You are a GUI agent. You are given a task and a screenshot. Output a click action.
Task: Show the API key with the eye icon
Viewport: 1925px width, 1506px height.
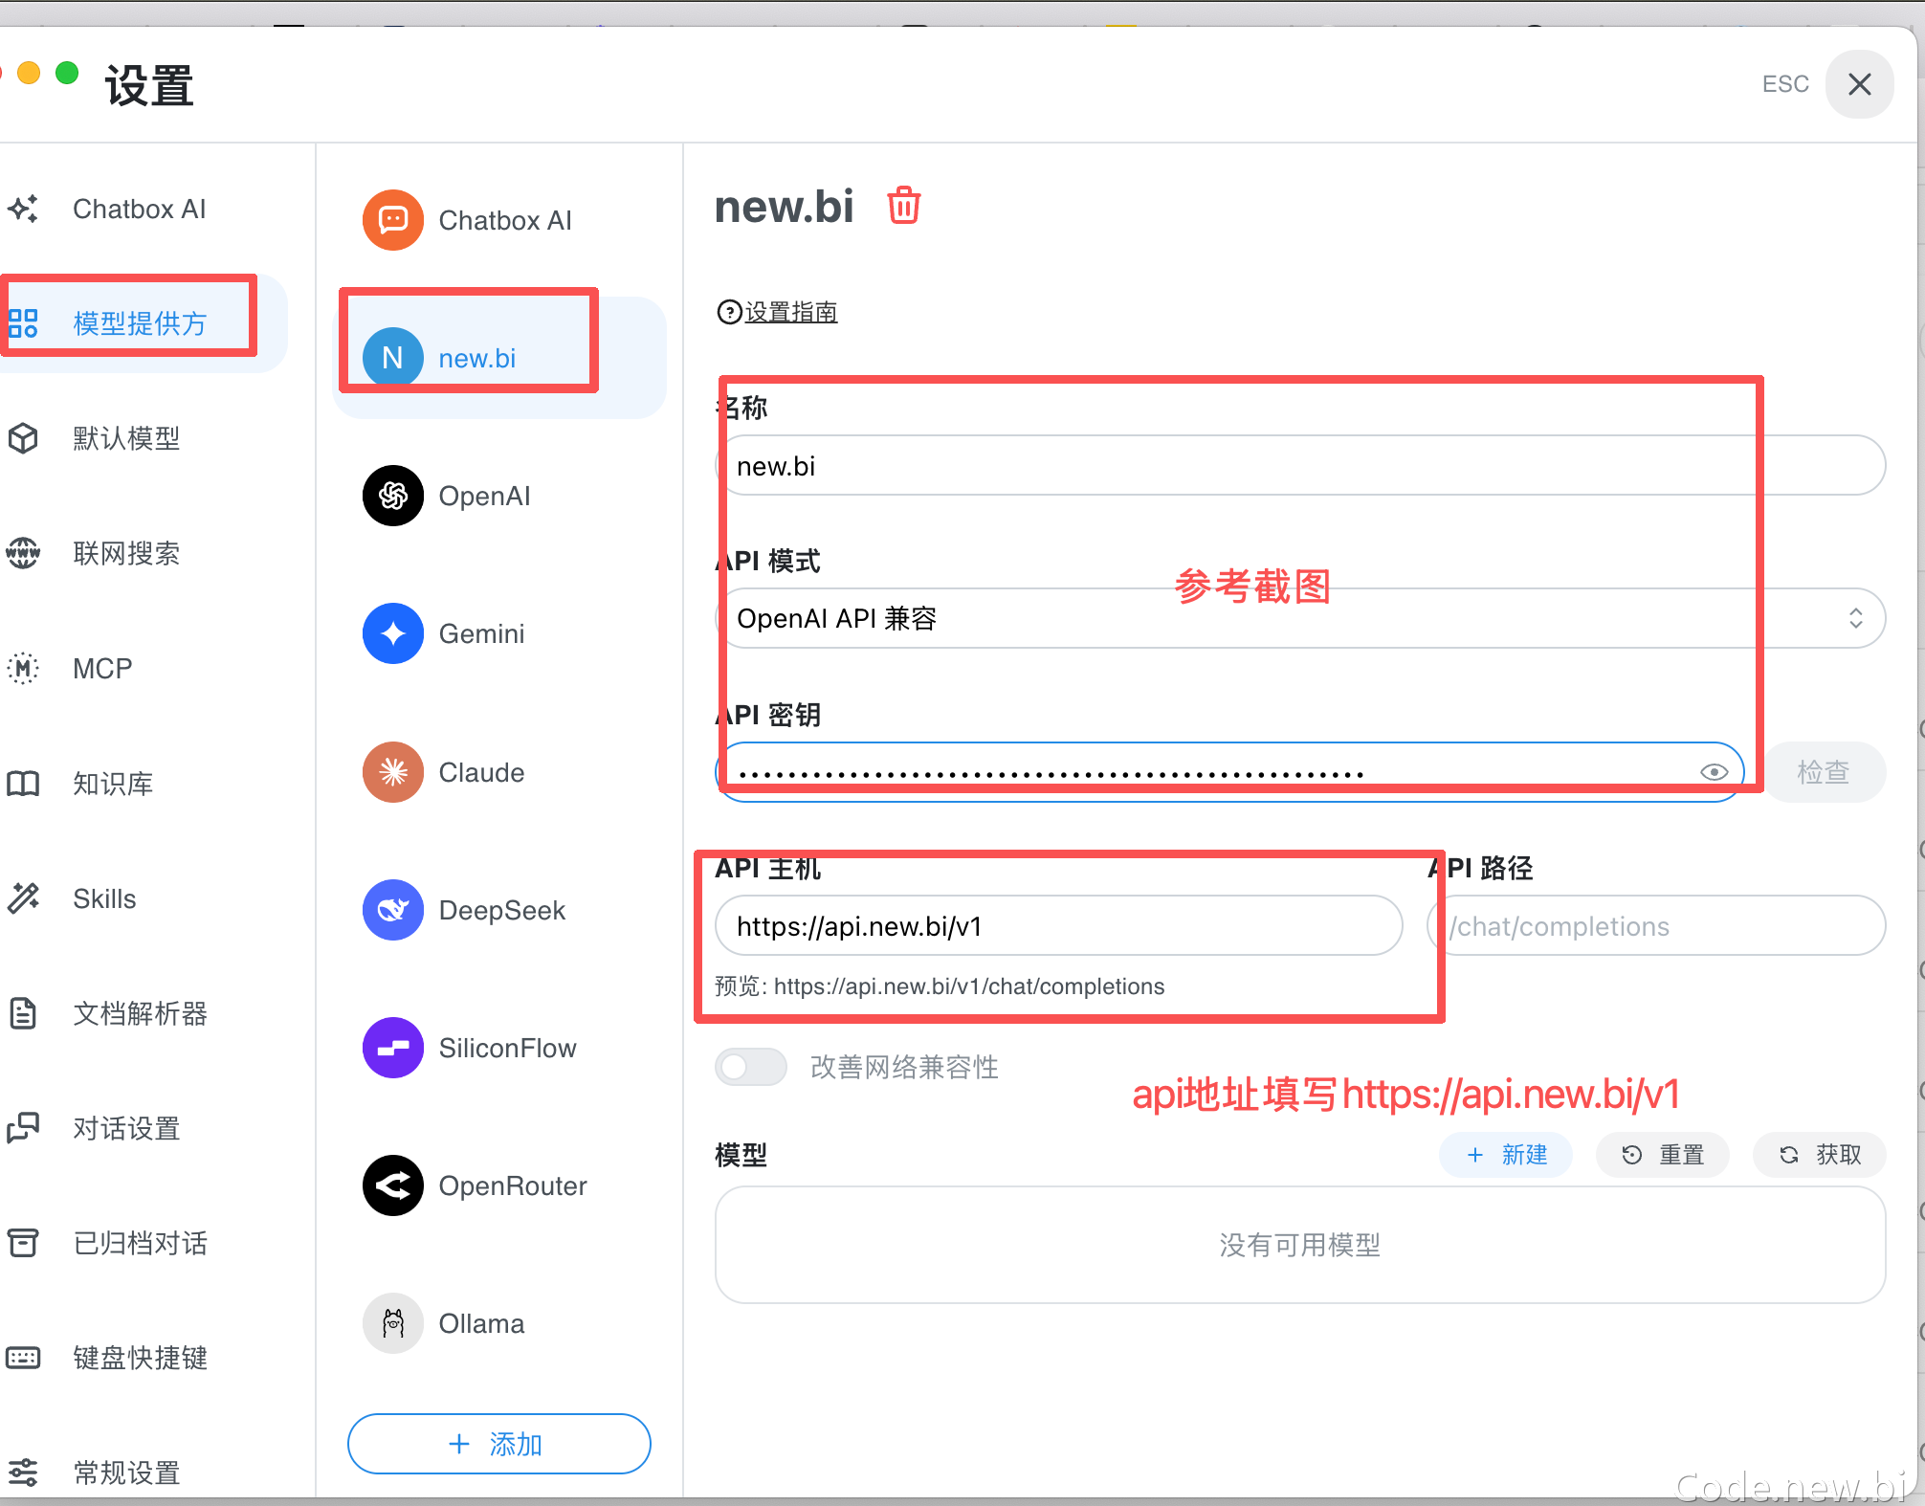(1714, 772)
